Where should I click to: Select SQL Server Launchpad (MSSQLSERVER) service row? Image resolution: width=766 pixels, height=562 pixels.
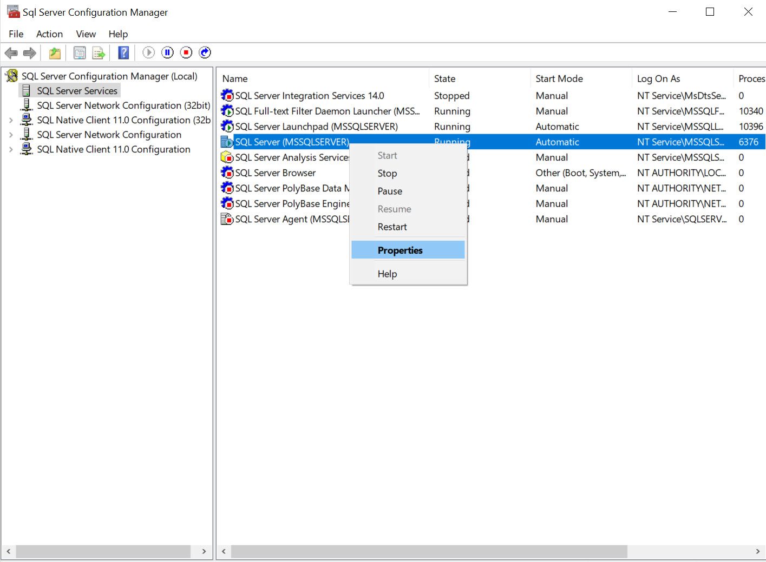pyautogui.click(x=492, y=126)
